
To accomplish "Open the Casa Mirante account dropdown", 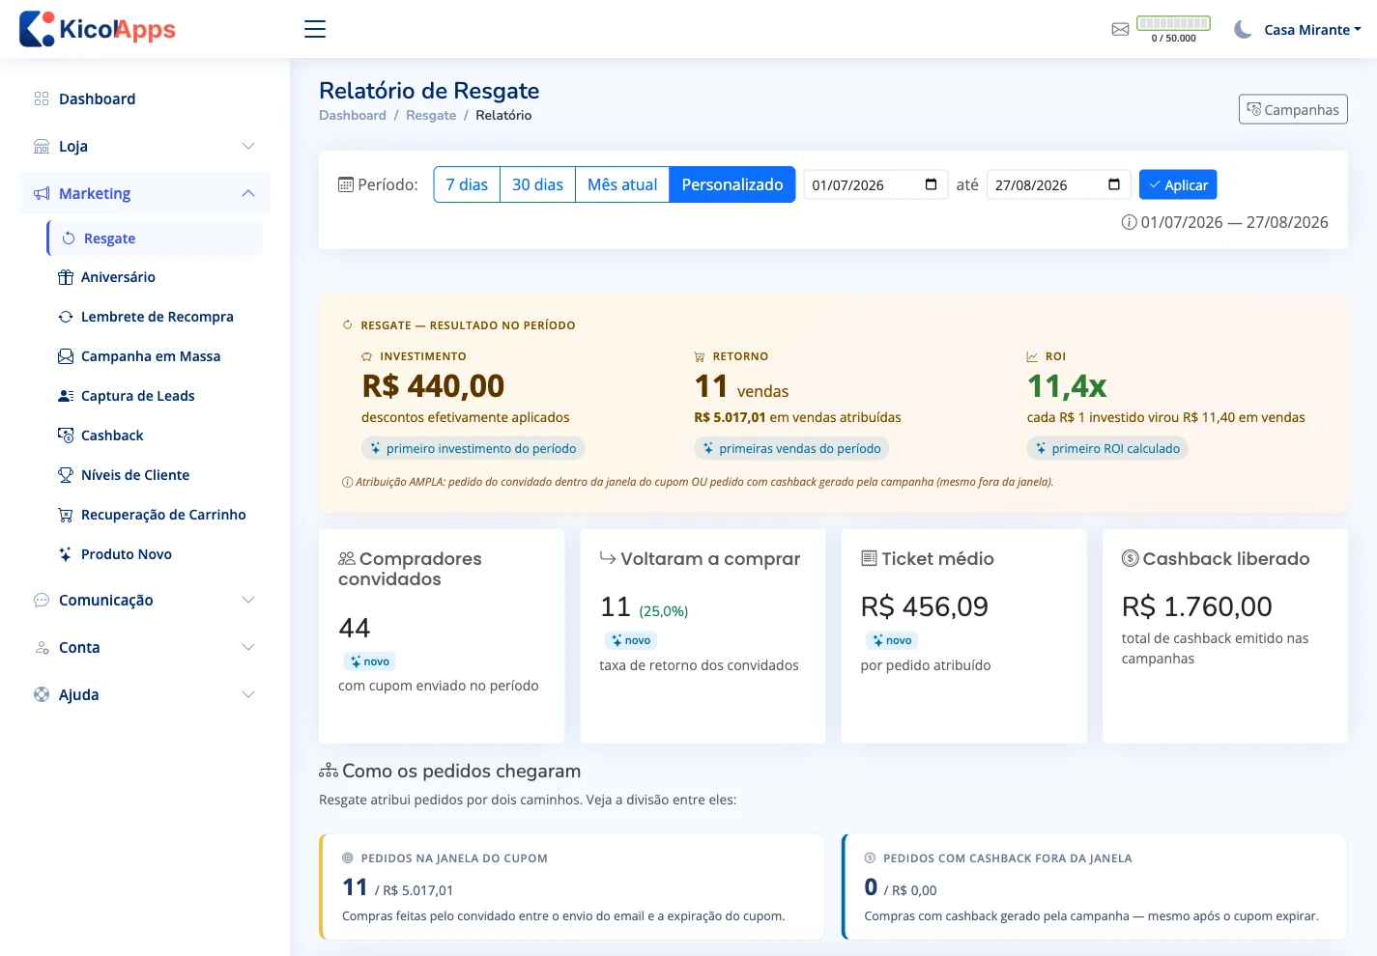I will pyautogui.click(x=1312, y=30).
